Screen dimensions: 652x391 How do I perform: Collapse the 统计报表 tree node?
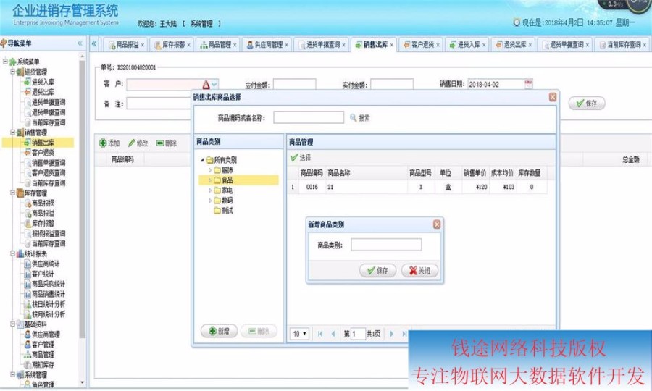[12, 253]
